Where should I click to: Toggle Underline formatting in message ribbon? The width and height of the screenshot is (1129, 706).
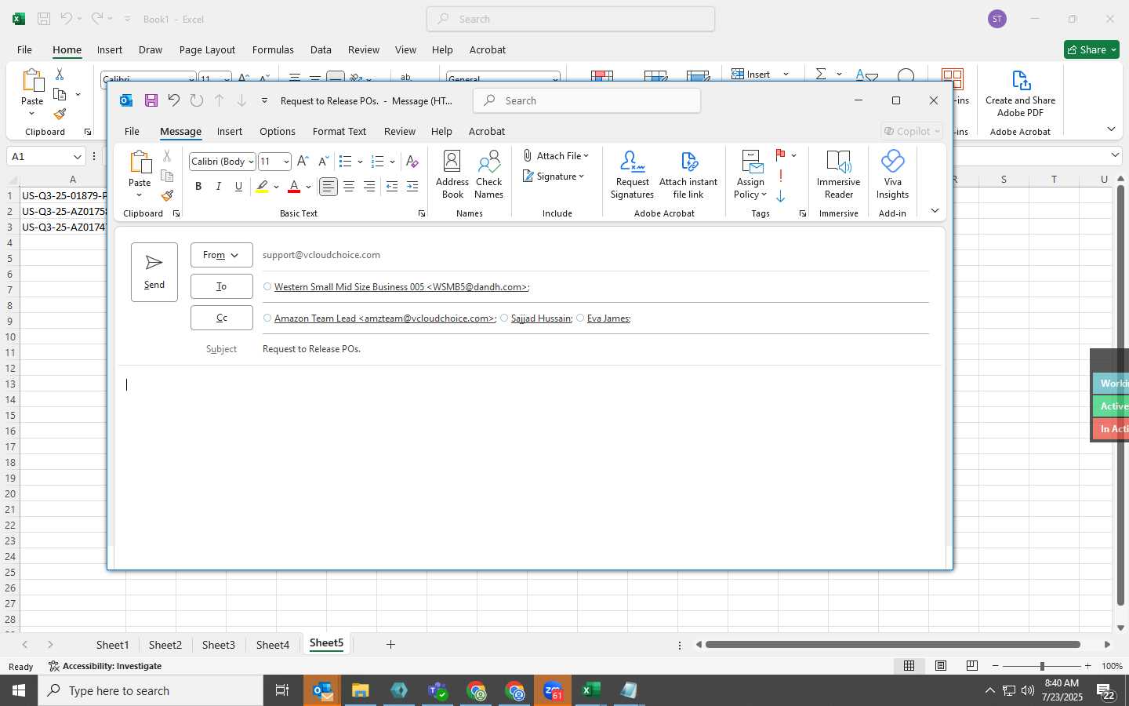239,187
